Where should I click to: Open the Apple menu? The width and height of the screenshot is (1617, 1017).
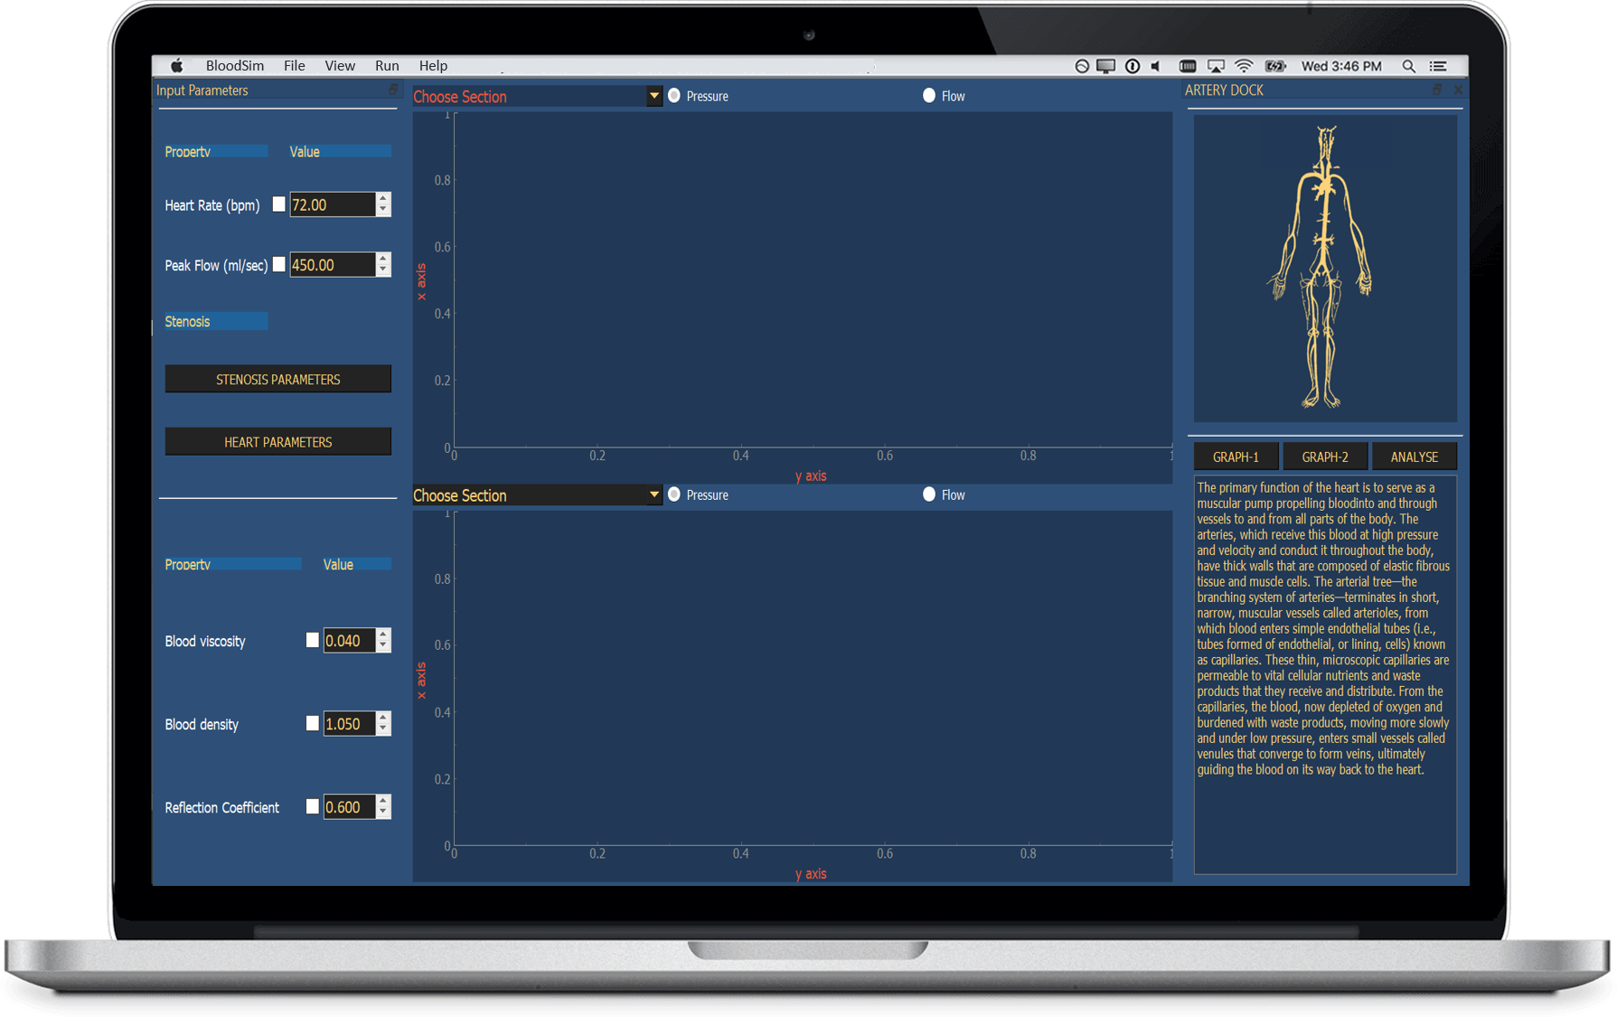[x=177, y=66]
